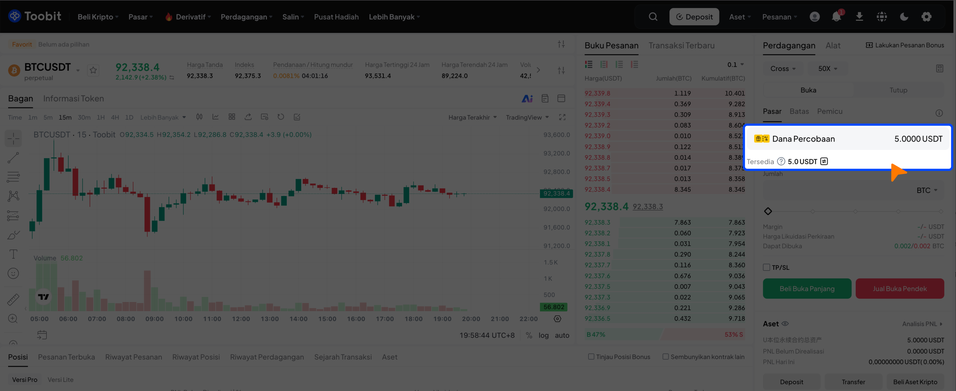Check Sembunyikan kontrak lain option

665,356
